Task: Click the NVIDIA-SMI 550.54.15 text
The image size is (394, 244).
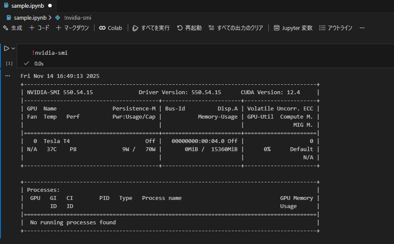Action: coord(60,92)
